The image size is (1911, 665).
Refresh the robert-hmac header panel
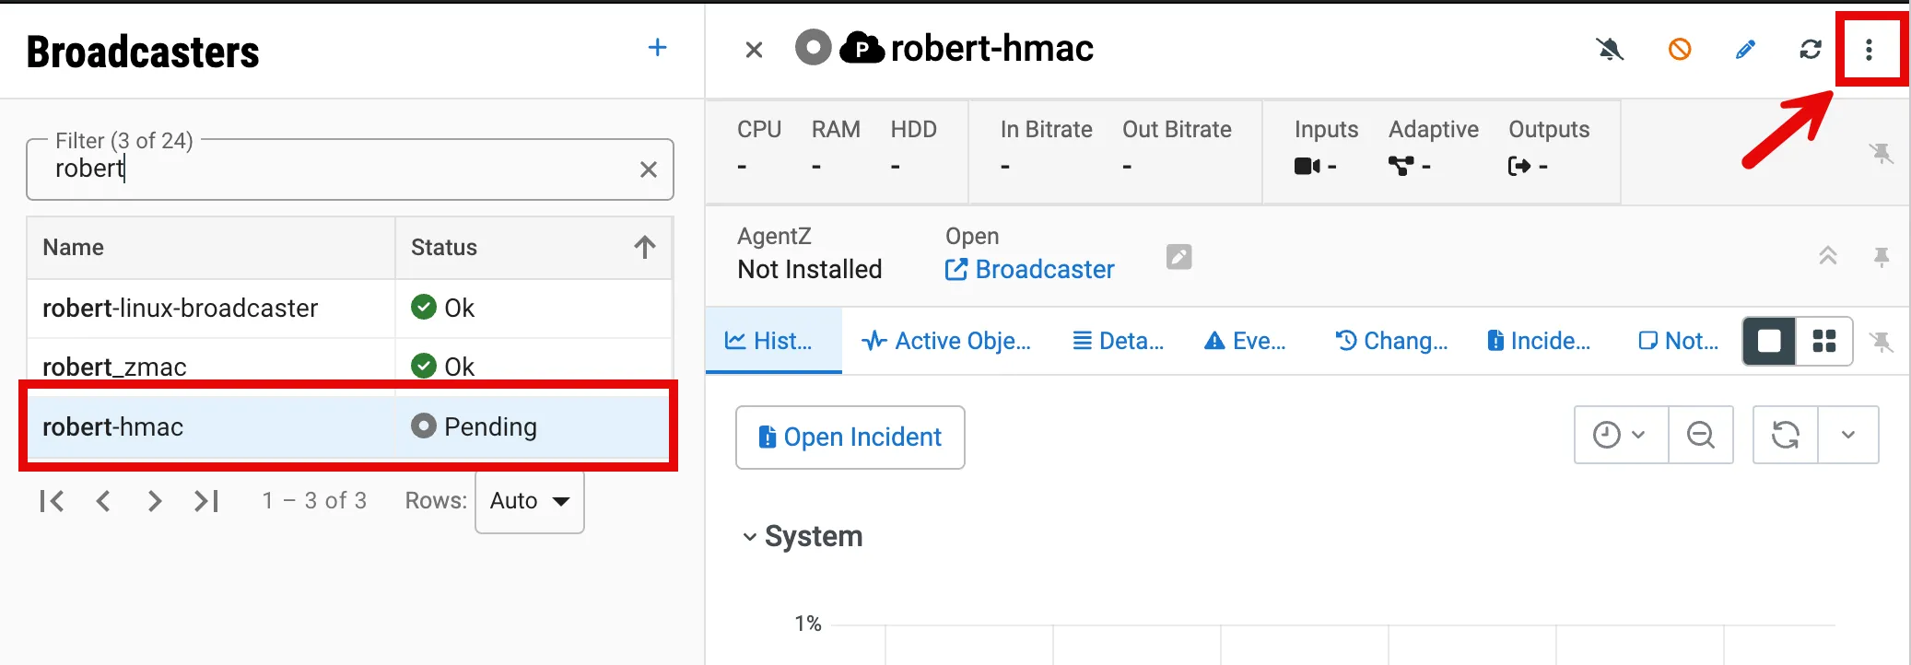(1811, 49)
